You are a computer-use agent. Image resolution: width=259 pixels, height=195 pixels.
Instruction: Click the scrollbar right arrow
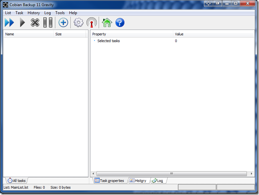point(251,174)
